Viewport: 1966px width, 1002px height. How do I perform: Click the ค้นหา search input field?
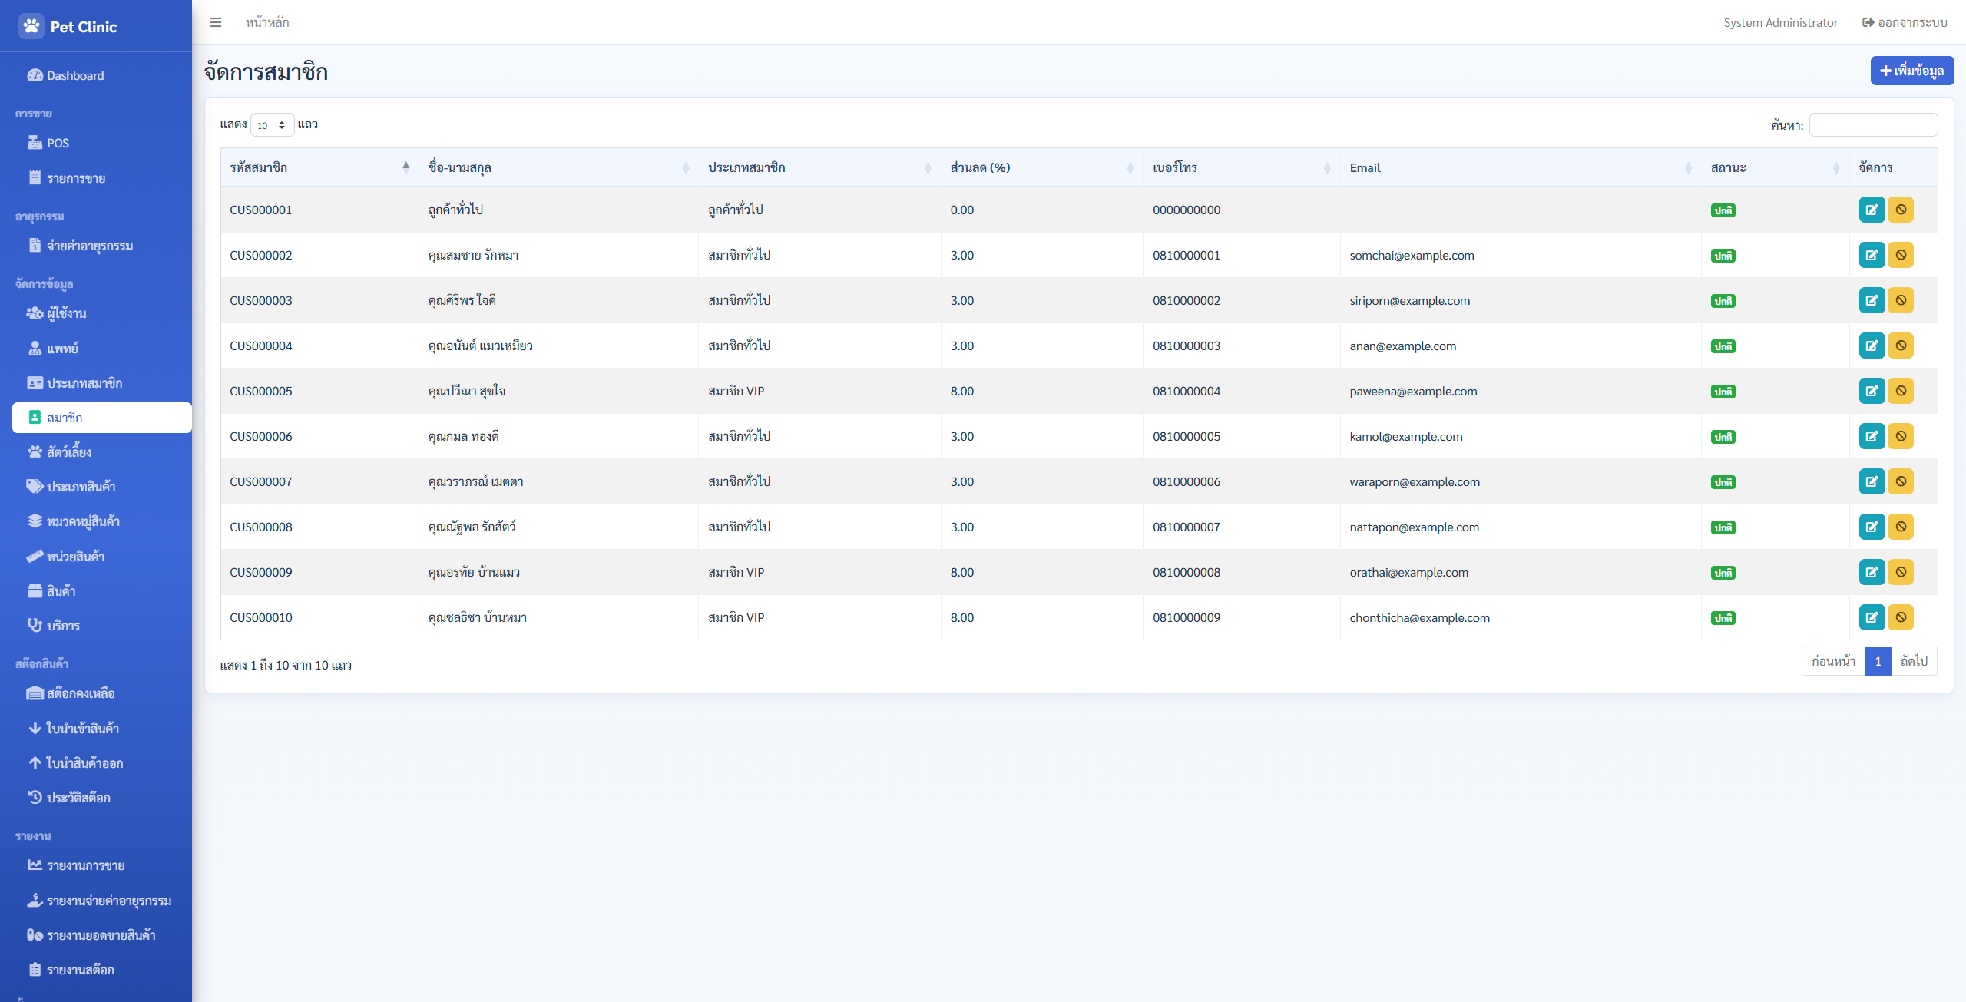tap(1873, 125)
